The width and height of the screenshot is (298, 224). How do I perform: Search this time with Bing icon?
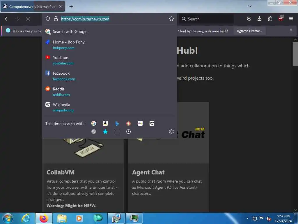click(x=117, y=123)
